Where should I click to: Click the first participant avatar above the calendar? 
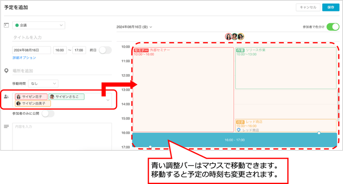[x=228, y=36]
